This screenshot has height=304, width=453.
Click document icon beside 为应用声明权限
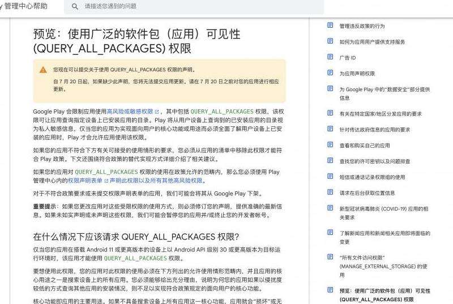(x=330, y=73)
